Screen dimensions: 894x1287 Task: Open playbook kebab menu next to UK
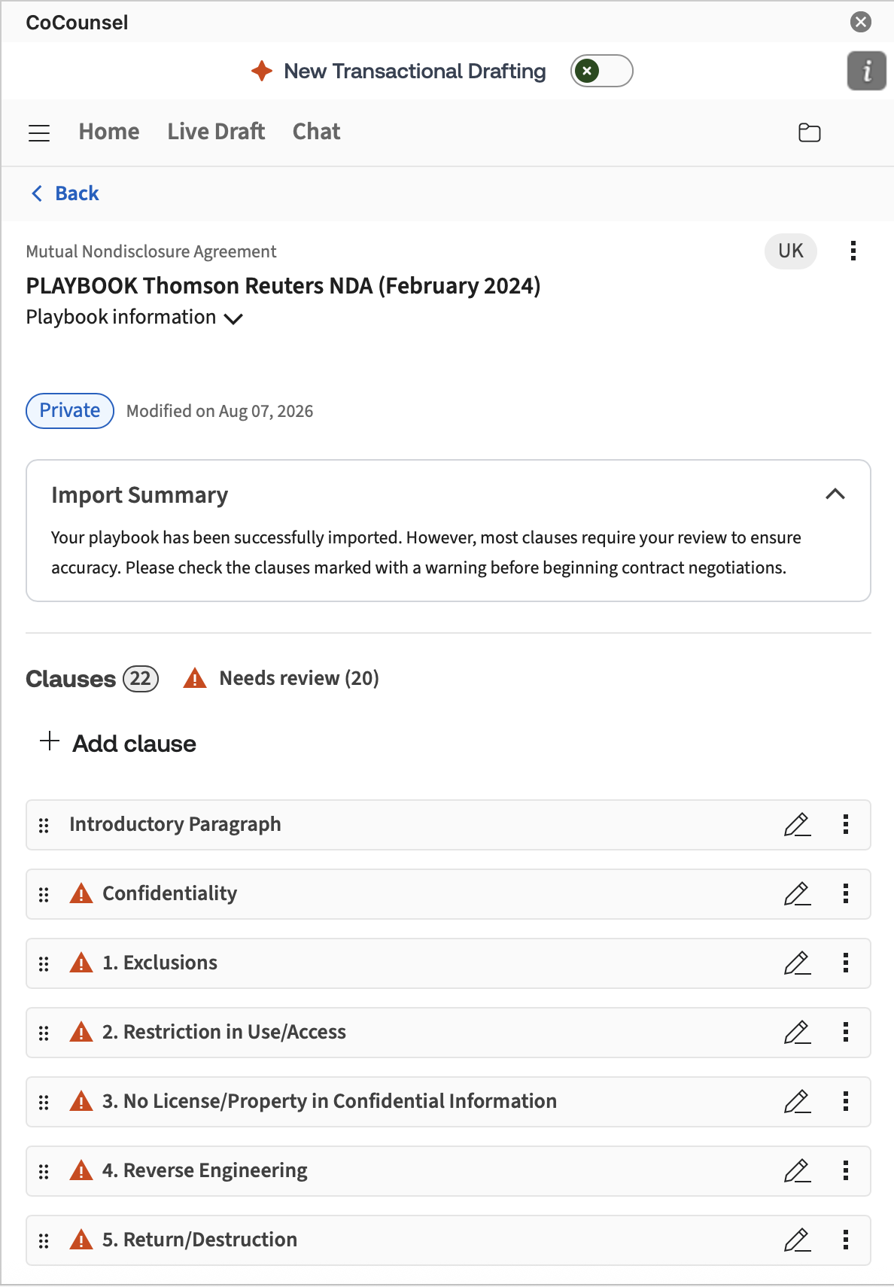click(853, 251)
